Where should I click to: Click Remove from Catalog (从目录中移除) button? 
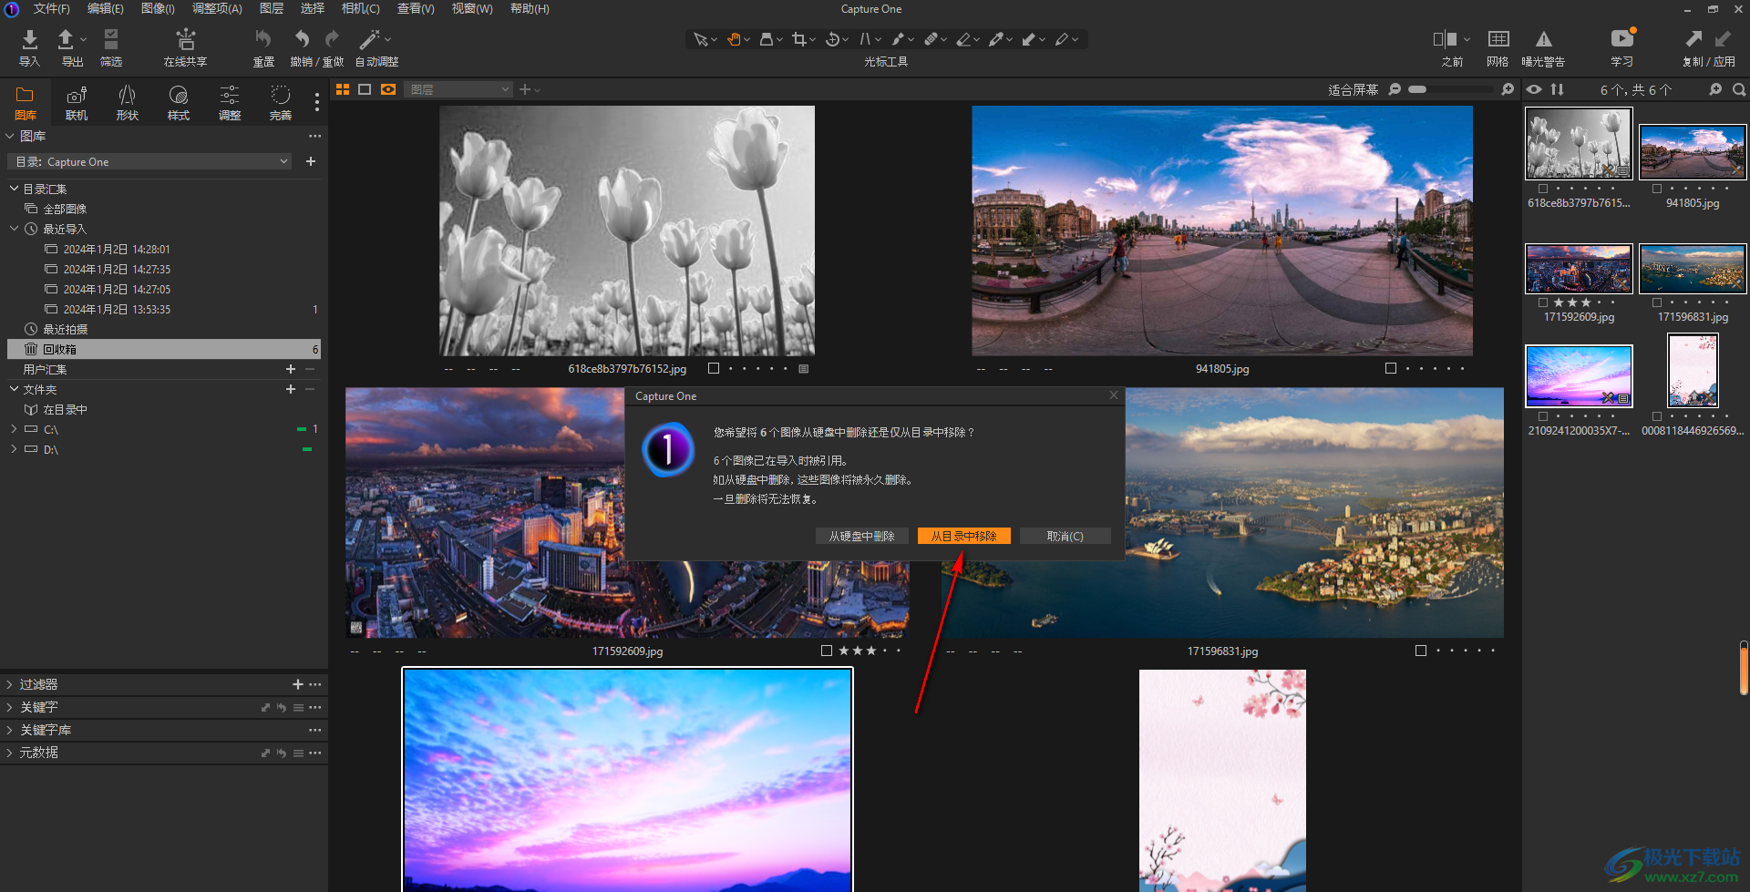coord(963,537)
